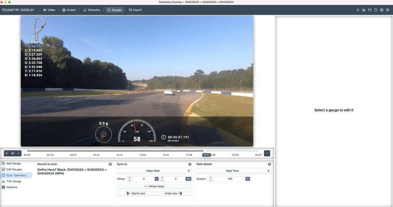Image resolution: width=393 pixels, height=207 pixels.
Task: Click the Starts now button
Action: 135,193
